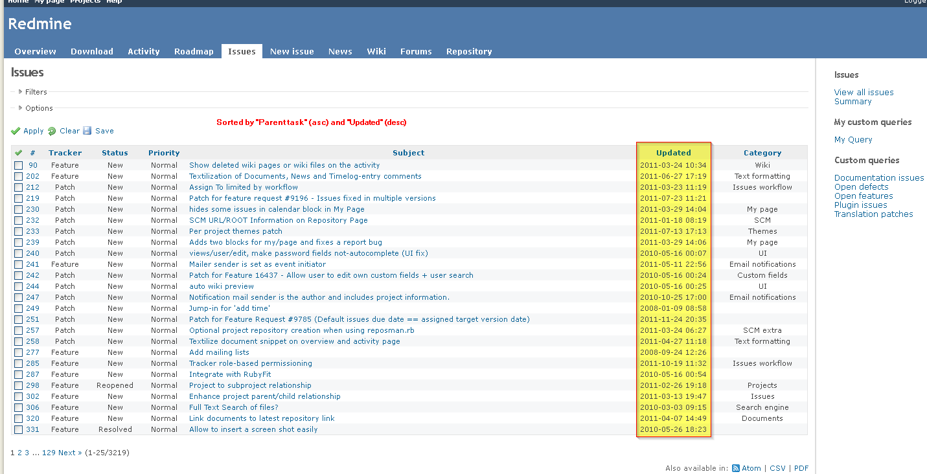The image size is (927, 474).
Task: Open issue 'Jump-in for add time'
Action: [x=229, y=309]
